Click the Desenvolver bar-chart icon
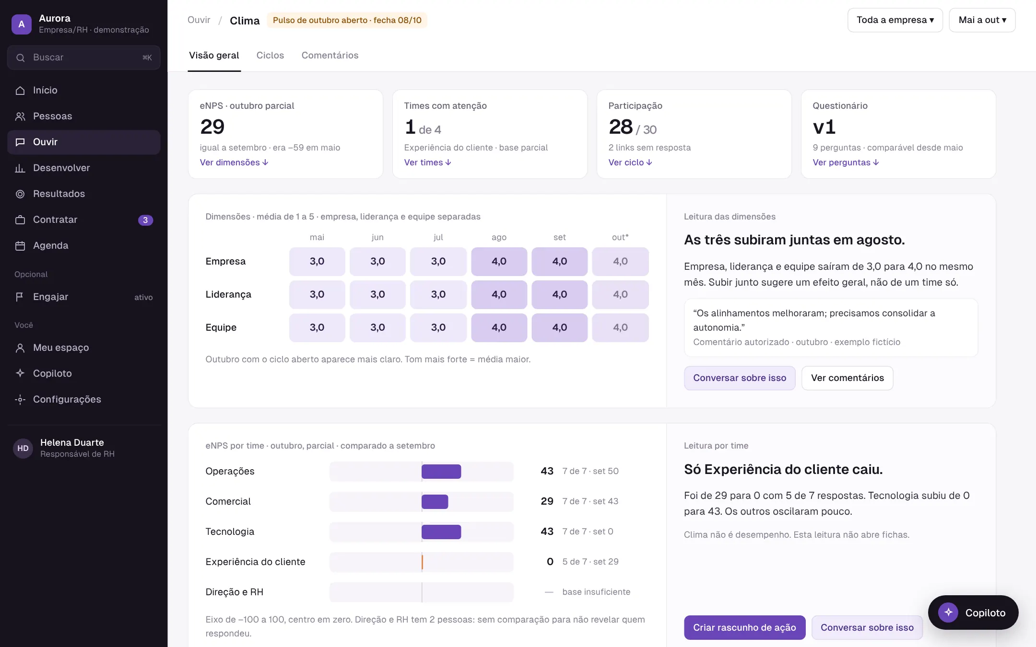This screenshot has height=647, width=1036. click(x=20, y=168)
